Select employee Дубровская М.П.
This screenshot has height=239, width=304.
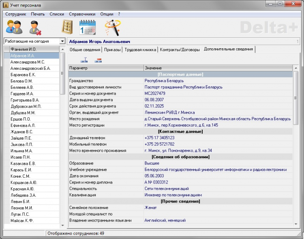coord(34,106)
